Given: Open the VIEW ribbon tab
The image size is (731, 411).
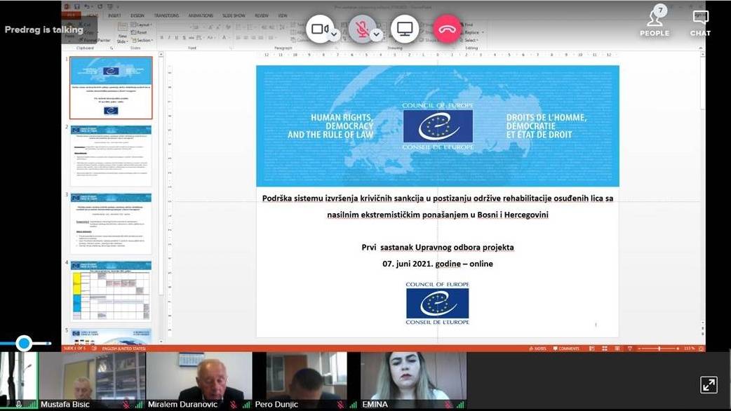Looking at the screenshot, I should coord(283,15).
